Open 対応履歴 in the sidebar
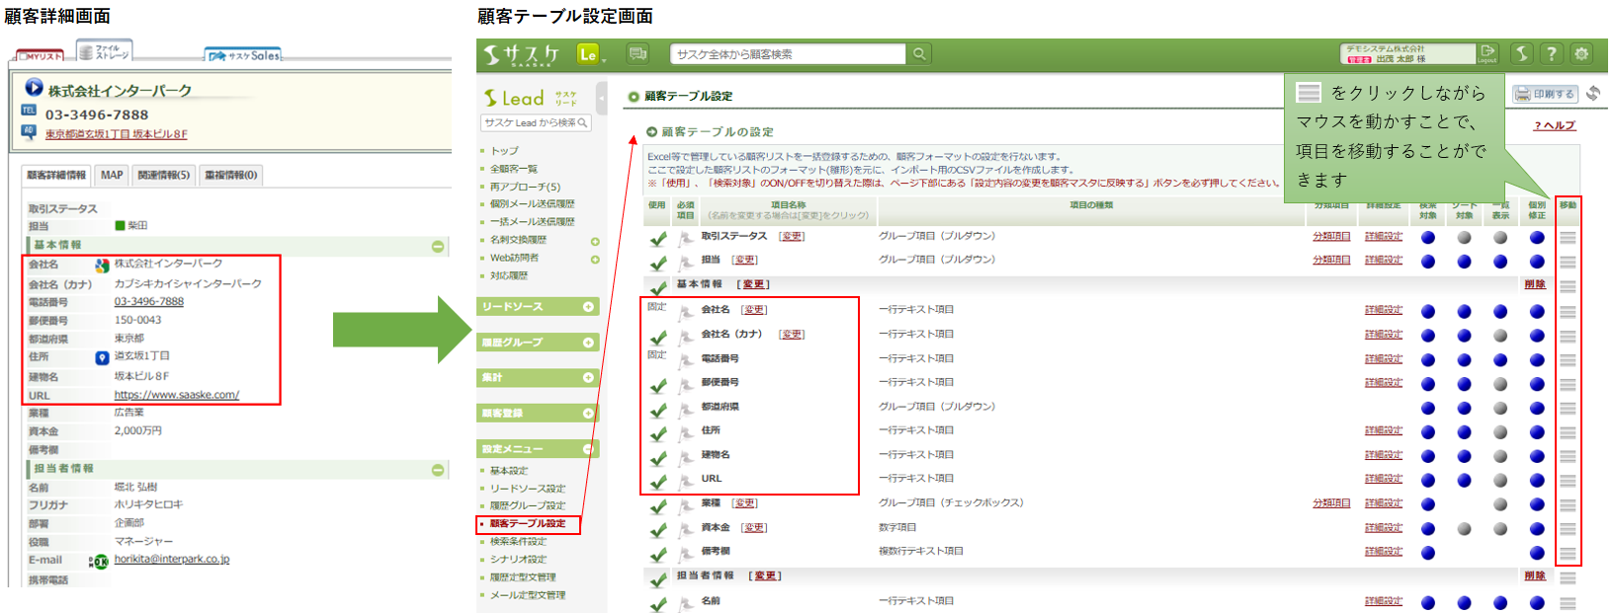Screen dimensions: 1614x613 point(509,276)
